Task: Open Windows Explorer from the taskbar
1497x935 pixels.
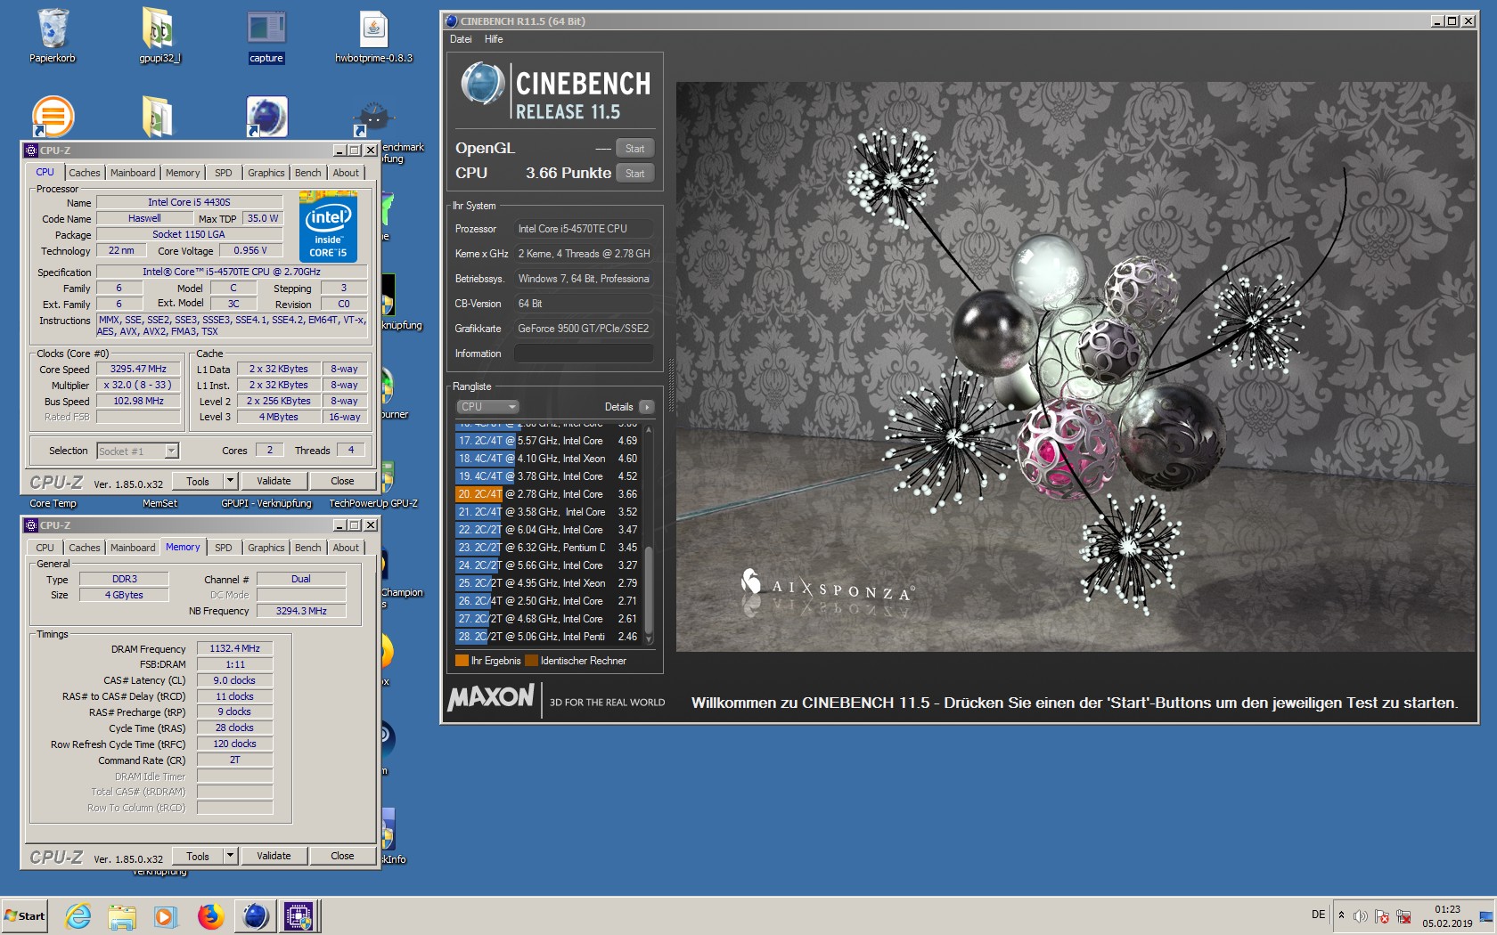Action: coord(122,915)
